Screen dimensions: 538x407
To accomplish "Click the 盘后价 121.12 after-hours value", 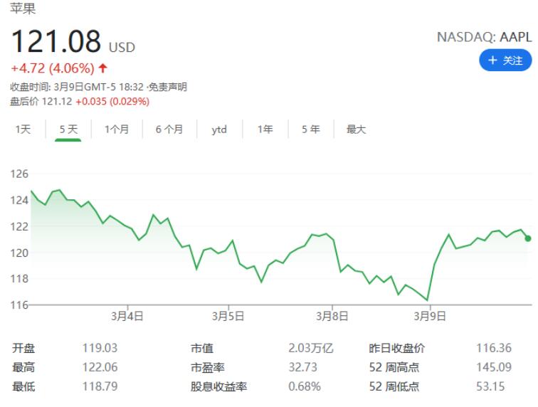I will [x=41, y=102].
